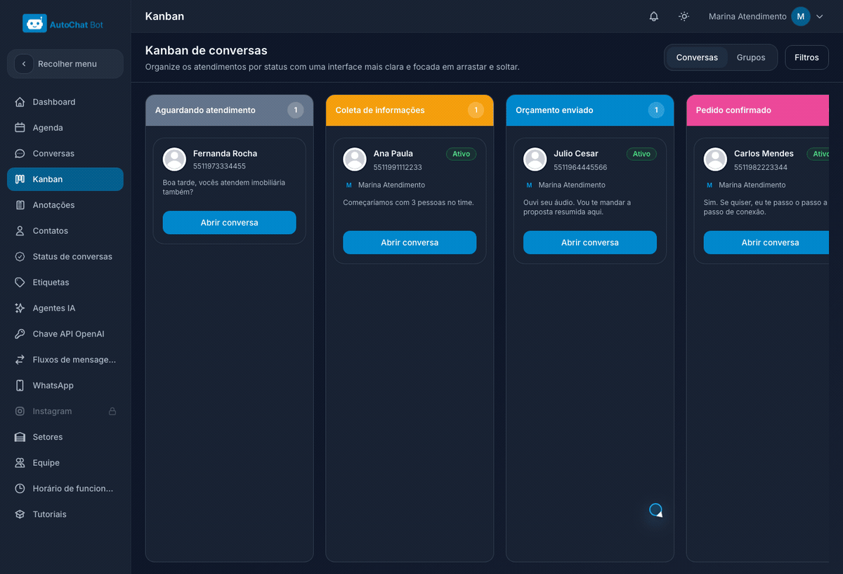
Task: Click Marina Atendimento label on Ana Paula's card
Action: pos(391,185)
